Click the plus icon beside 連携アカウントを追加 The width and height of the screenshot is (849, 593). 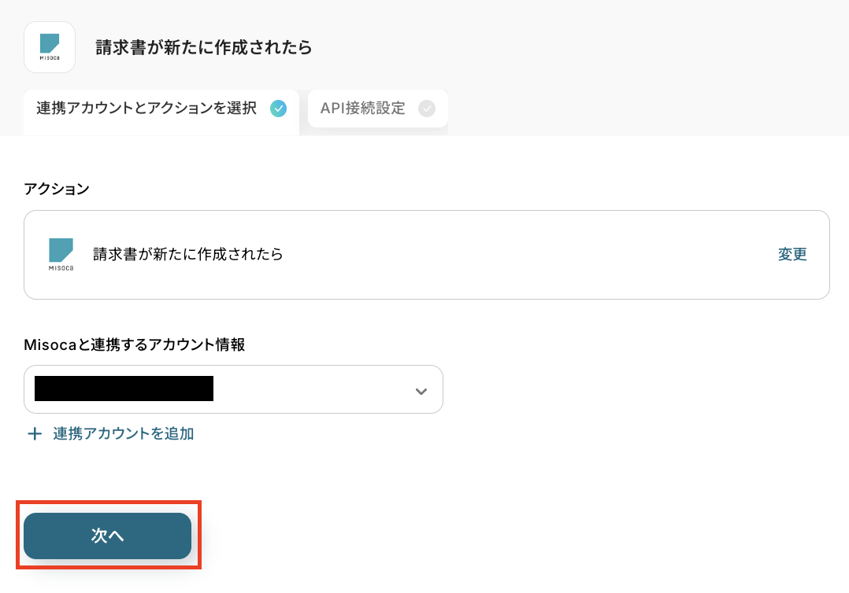coord(35,433)
